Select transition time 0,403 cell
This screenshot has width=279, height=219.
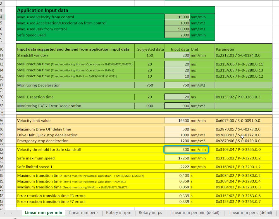(177, 176)
